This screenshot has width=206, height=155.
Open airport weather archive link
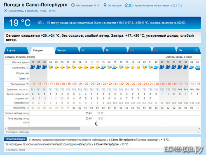tap(33, 11)
